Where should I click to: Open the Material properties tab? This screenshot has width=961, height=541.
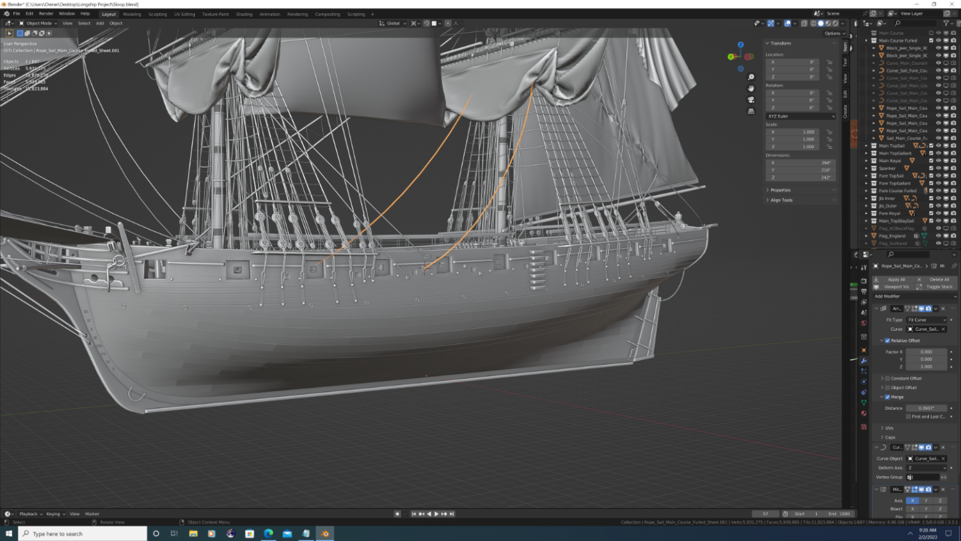pyautogui.click(x=864, y=414)
